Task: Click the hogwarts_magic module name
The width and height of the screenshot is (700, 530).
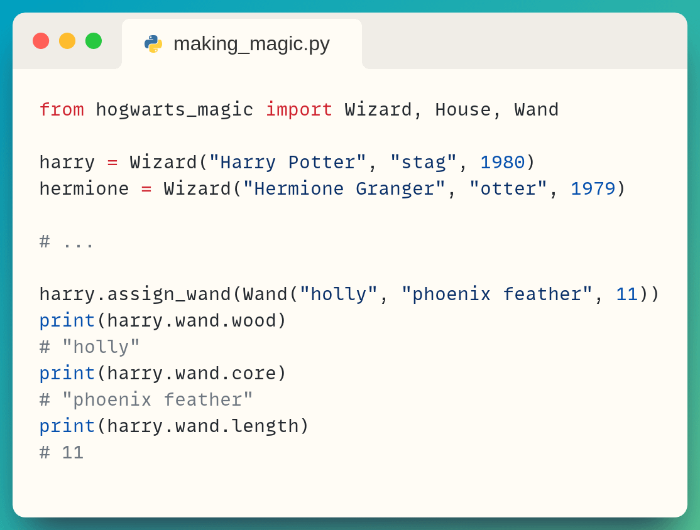Action: [174, 110]
